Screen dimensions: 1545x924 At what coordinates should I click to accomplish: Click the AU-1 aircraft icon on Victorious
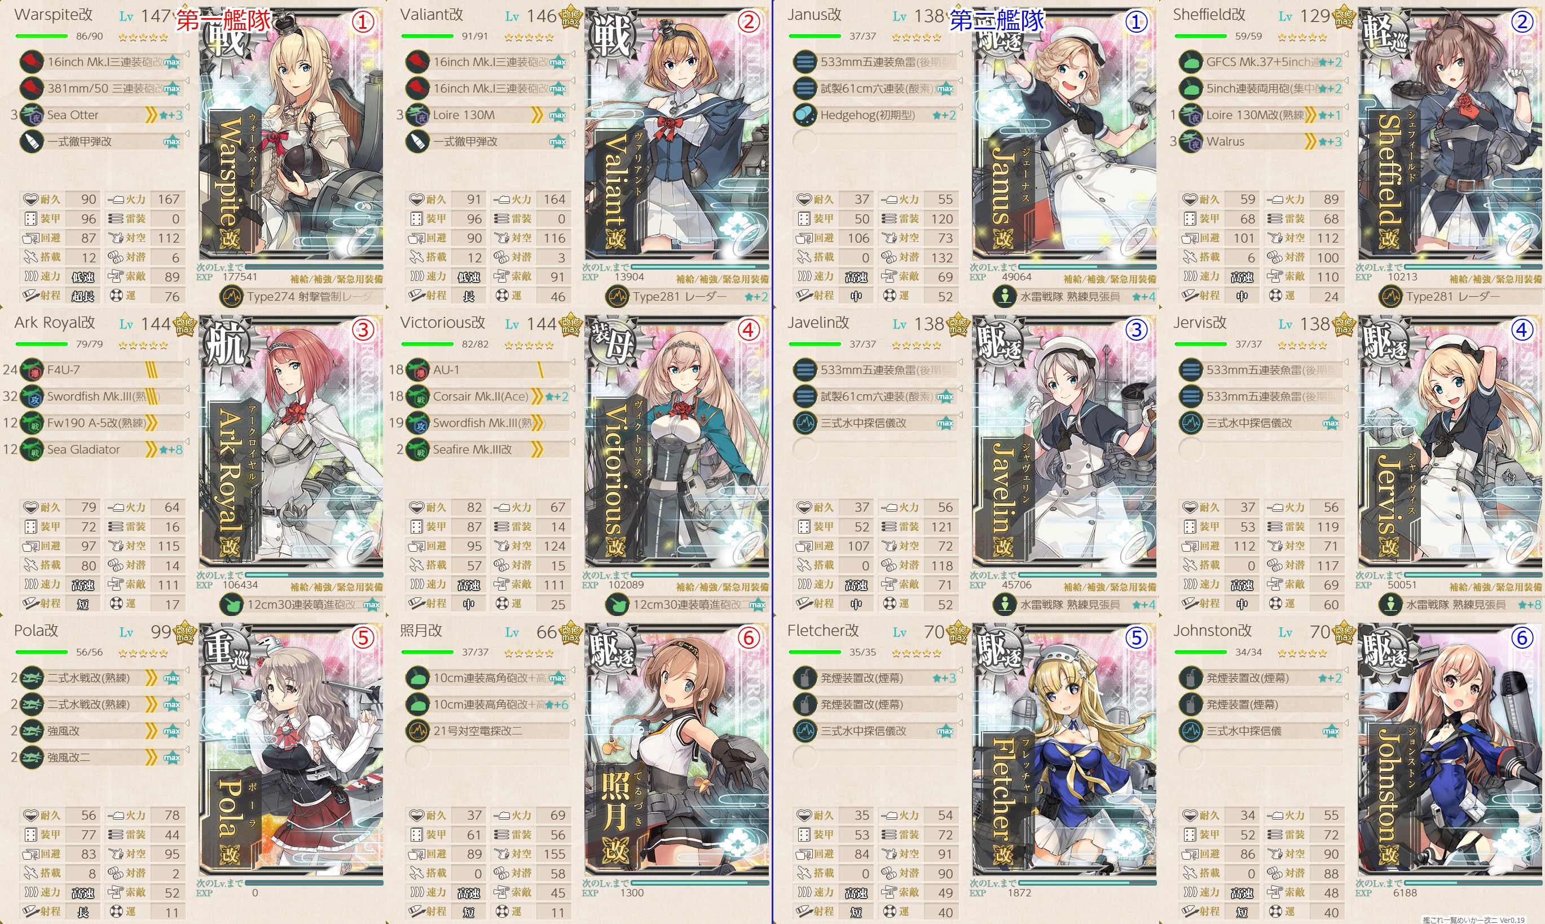tap(417, 370)
